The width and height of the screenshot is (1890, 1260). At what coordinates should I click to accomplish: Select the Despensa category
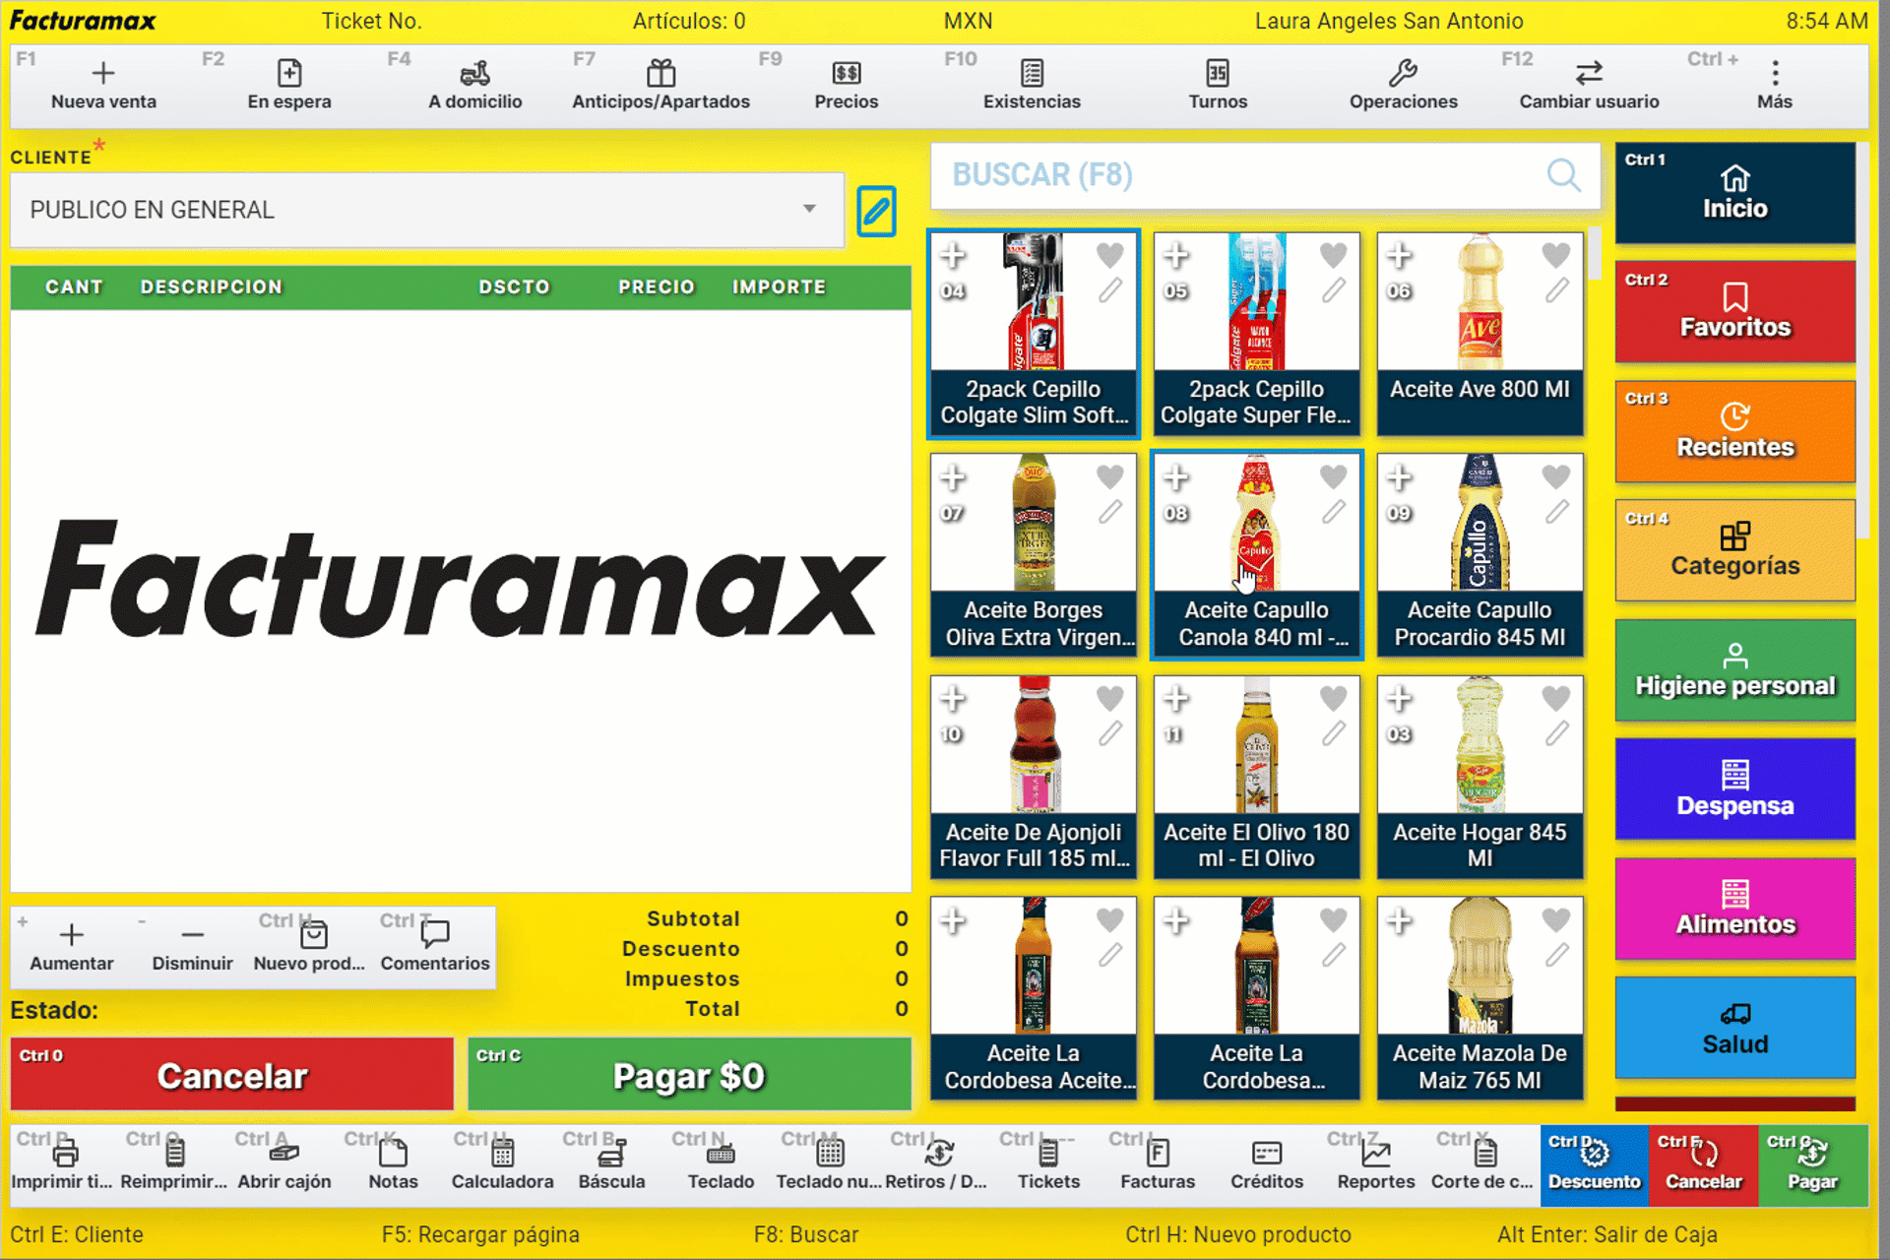coord(1735,789)
